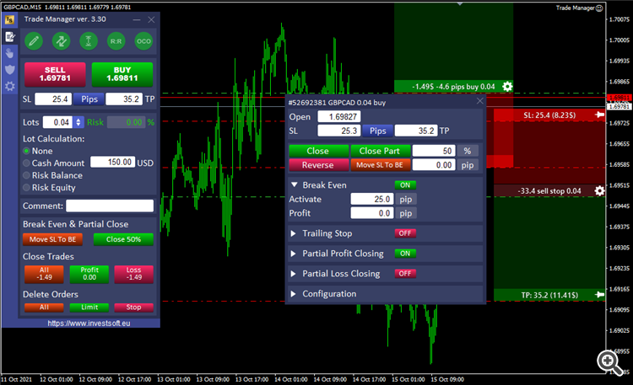Click the SL 25.4 field in main panel
The width and height of the screenshot is (633, 385).
pyautogui.click(x=53, y=99)
